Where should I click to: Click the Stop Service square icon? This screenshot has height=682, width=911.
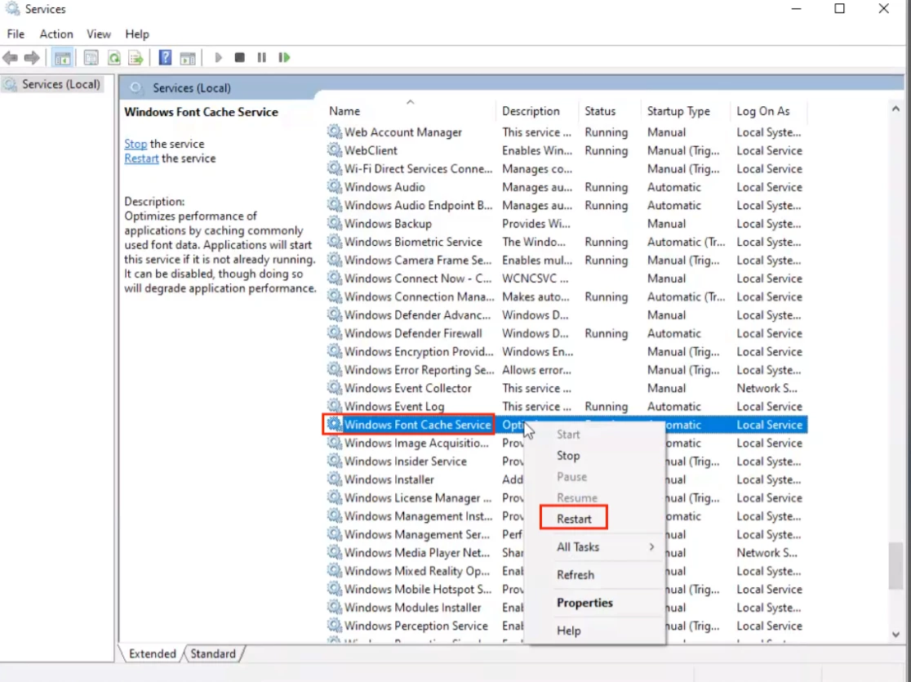pyautogui.click(x=239, y=57)
